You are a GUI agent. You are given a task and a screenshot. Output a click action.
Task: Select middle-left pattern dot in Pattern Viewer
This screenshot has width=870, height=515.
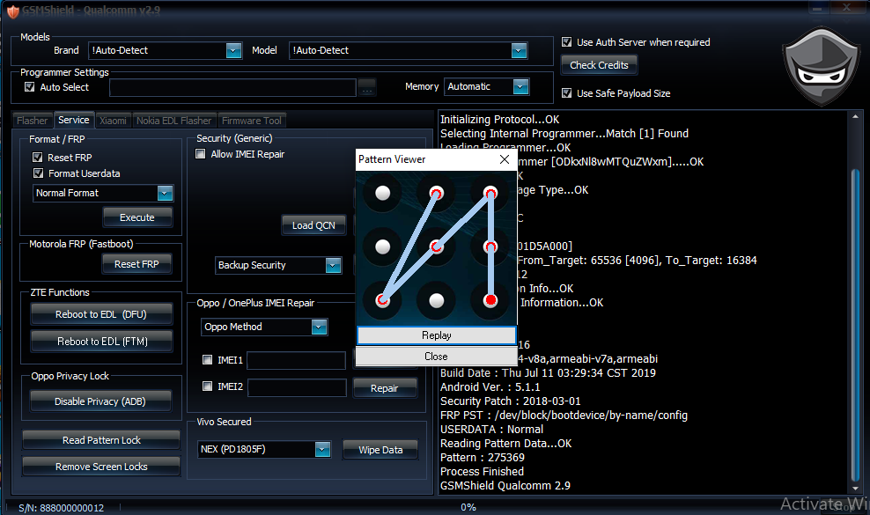(382, 246)
